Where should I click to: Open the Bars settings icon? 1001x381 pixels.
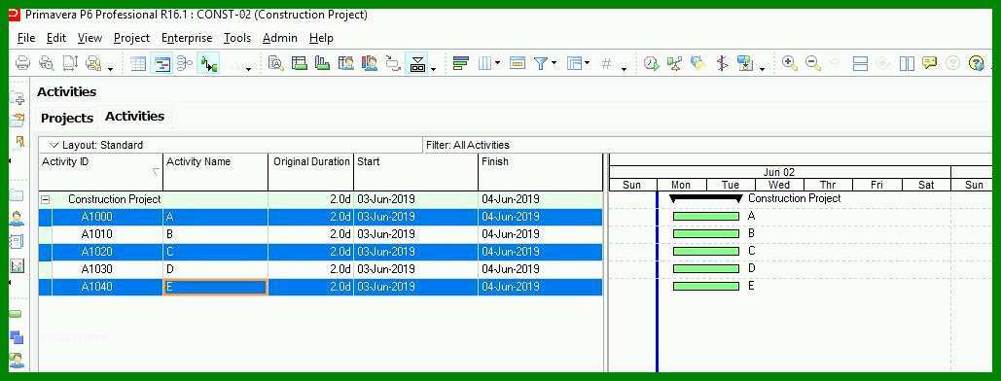tap(460, 63)
